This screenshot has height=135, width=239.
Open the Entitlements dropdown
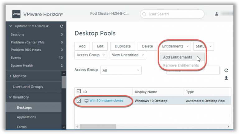pos(175,46)
